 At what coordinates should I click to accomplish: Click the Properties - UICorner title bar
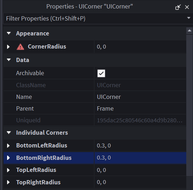pos(90,6)
